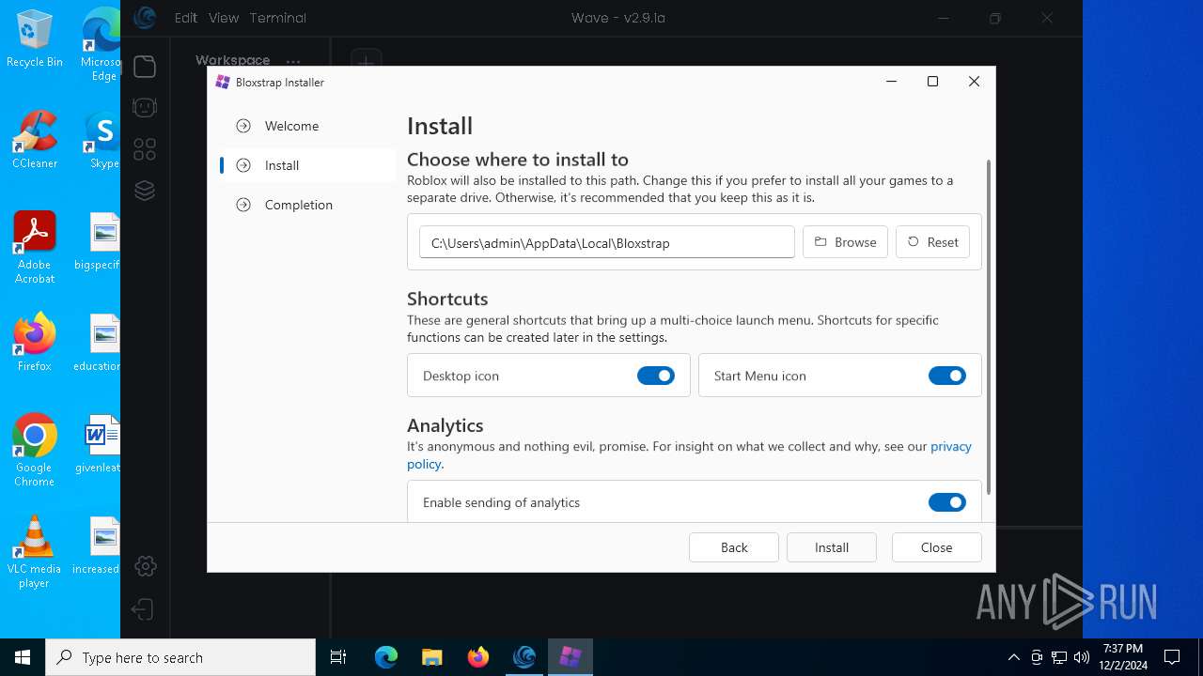Open Skype desktop shortcut

pyautogui.click(x=102, y=139)
